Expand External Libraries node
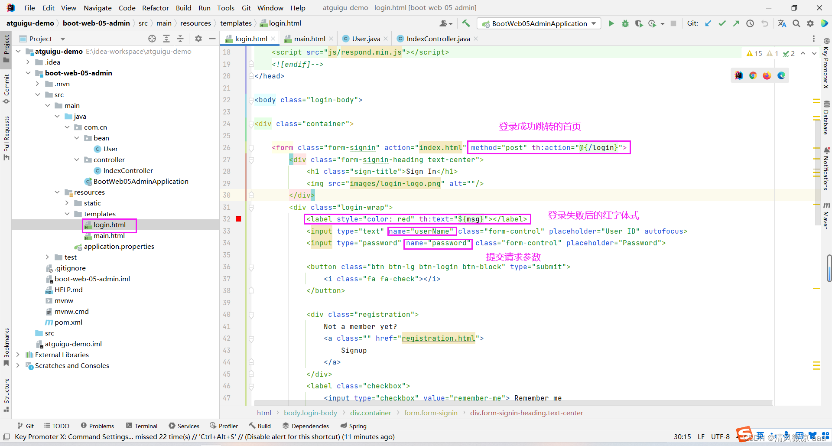The height and width of the screenshot is (446, 832). [x=18, y=355]
